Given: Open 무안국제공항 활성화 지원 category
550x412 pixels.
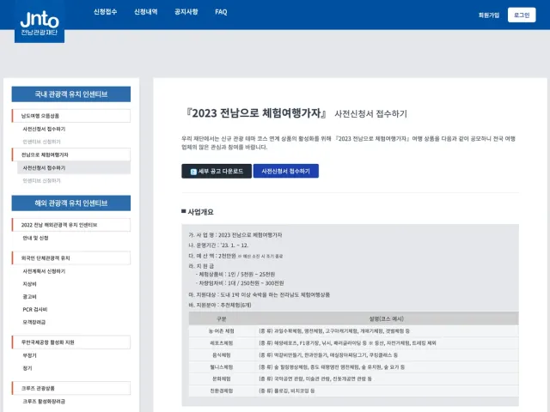Looking at the screenshot, I should (x=71, y=342).
